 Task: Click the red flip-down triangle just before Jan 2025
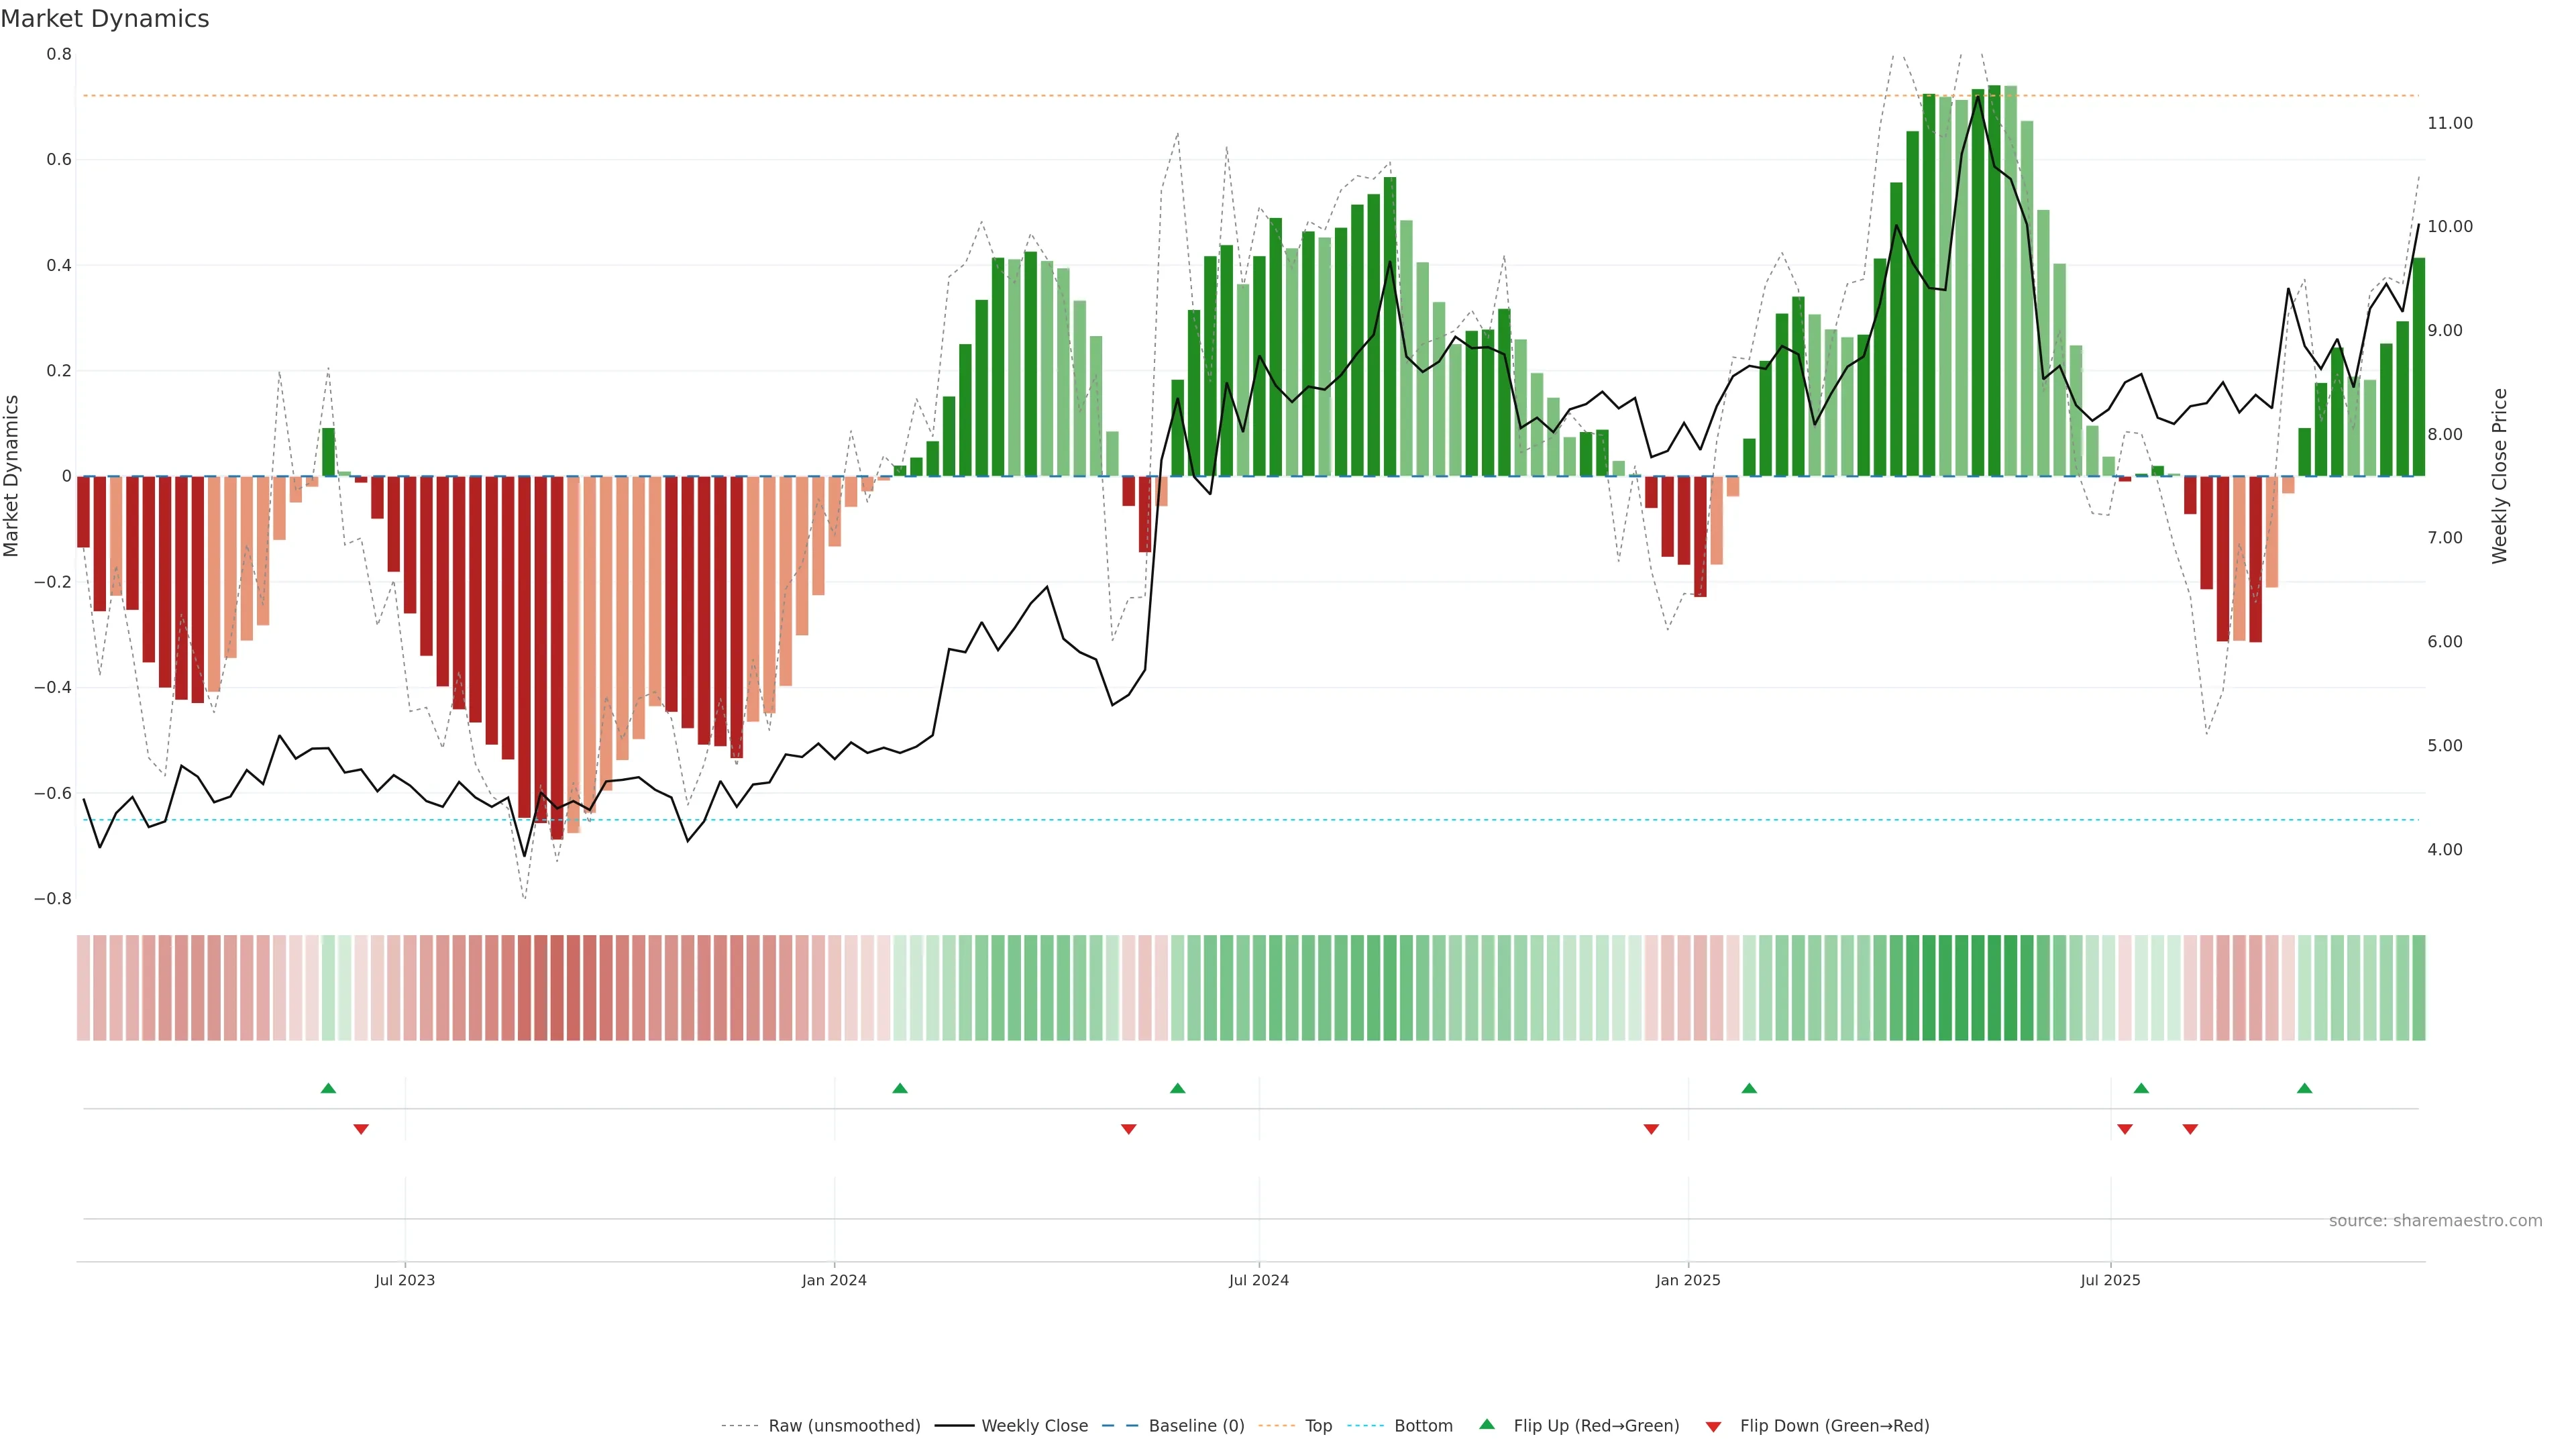(x=1651, y=1129)
